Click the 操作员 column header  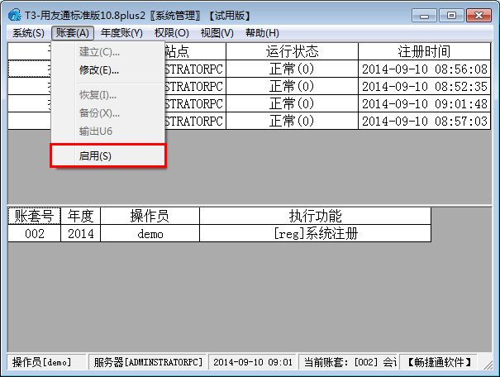[x=150, y=216]
